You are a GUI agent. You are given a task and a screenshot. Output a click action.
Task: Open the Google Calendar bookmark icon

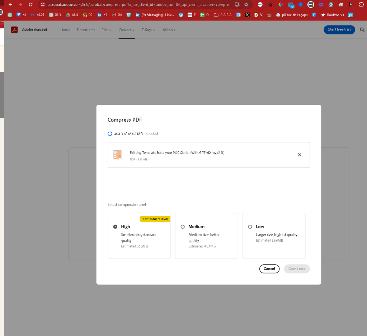pyautogui.click(x=238, y=15)
